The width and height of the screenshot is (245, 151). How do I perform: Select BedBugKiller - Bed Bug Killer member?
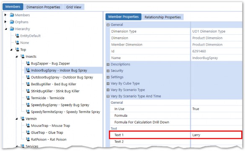(54, 84)
